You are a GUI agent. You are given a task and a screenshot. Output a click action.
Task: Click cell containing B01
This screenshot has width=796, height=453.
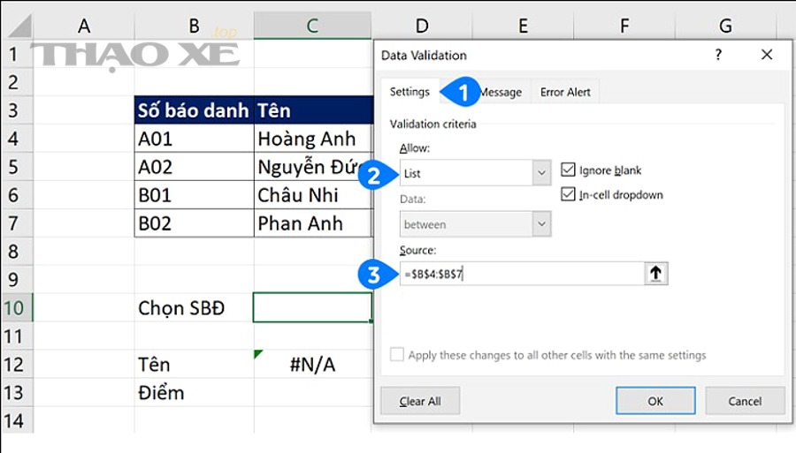pyautogui.click(x=194, y=195)
